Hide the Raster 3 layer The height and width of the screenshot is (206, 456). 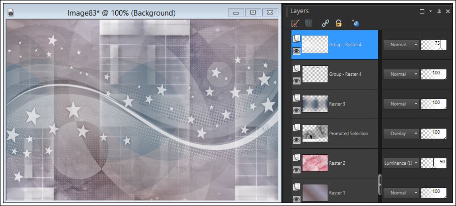pyautogui.click(x=296, y=111)
